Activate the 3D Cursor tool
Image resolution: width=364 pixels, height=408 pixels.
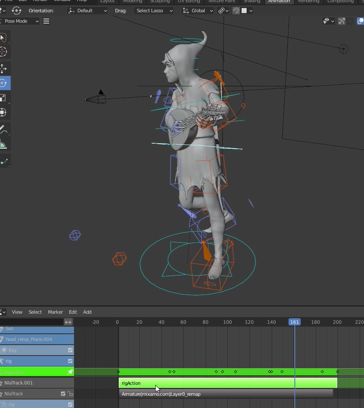[x=3, y=52]
